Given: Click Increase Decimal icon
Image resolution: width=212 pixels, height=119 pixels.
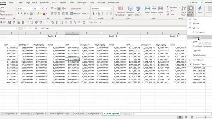Looking at the screenshot, I should pos(107,13).
